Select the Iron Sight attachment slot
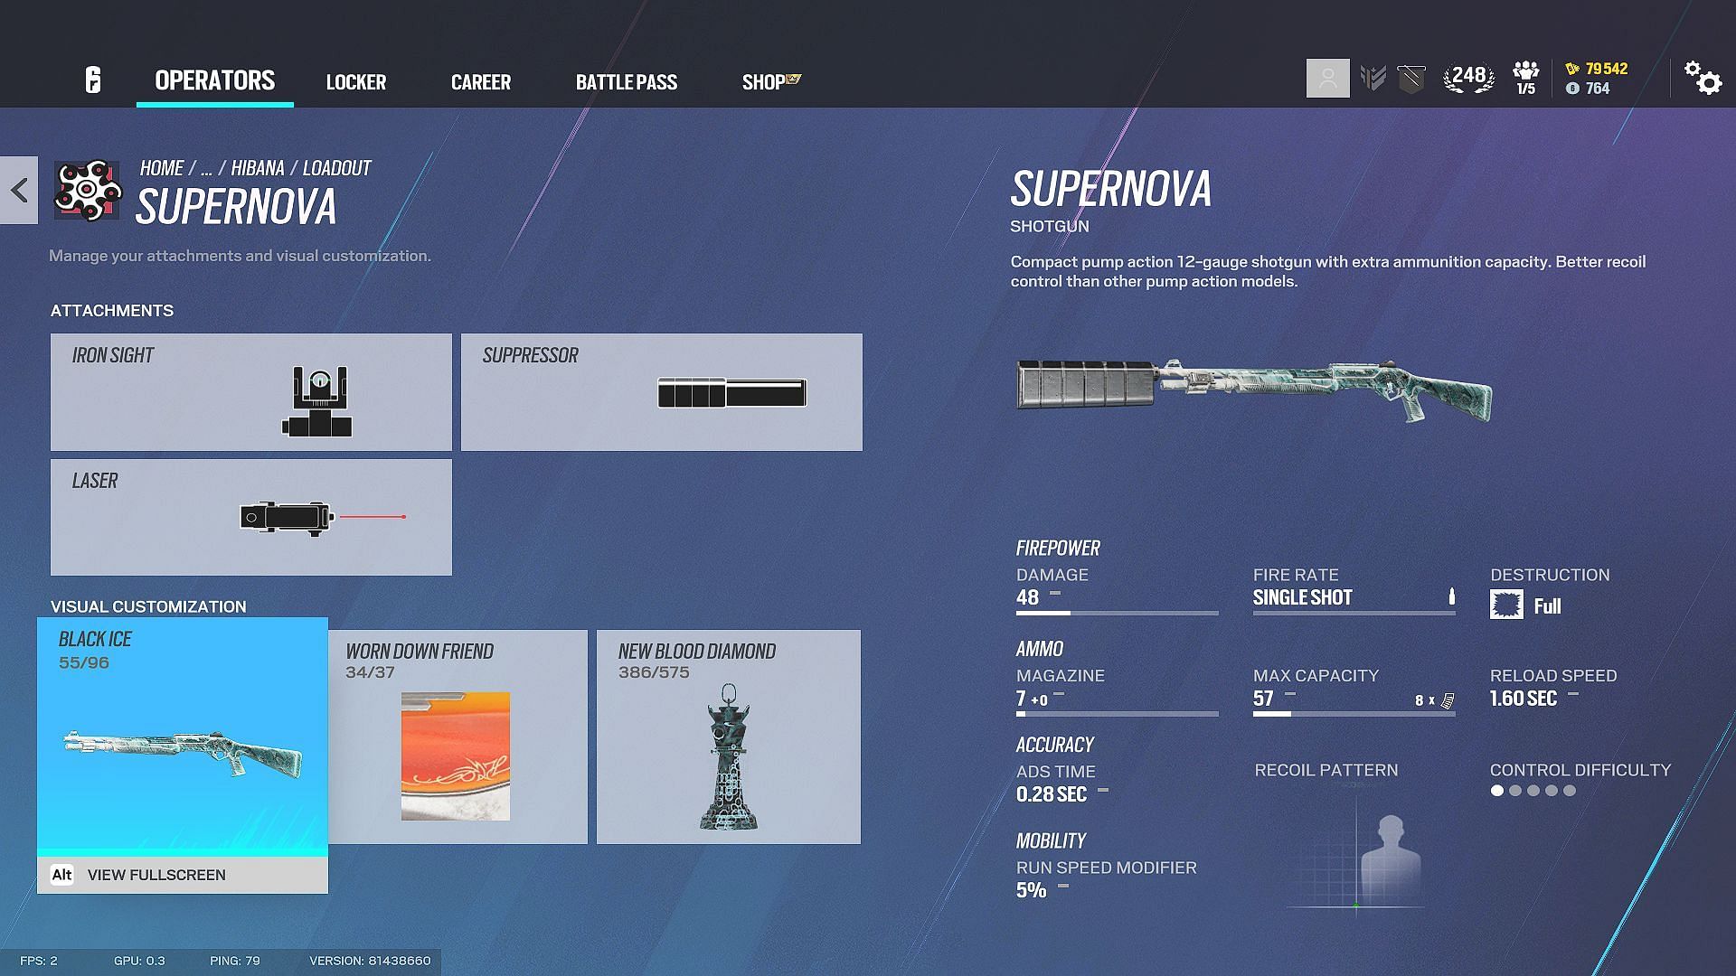The height and width of the screenshot is (976, 1736). [x=250, y=391]
